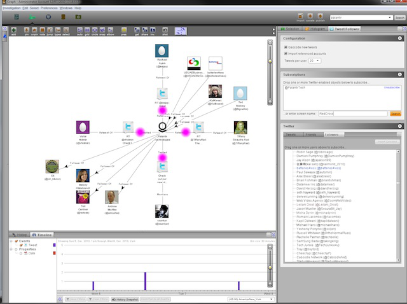Click the timeline zoom slider handle
The image size is (407, 304).
point(270,267)
